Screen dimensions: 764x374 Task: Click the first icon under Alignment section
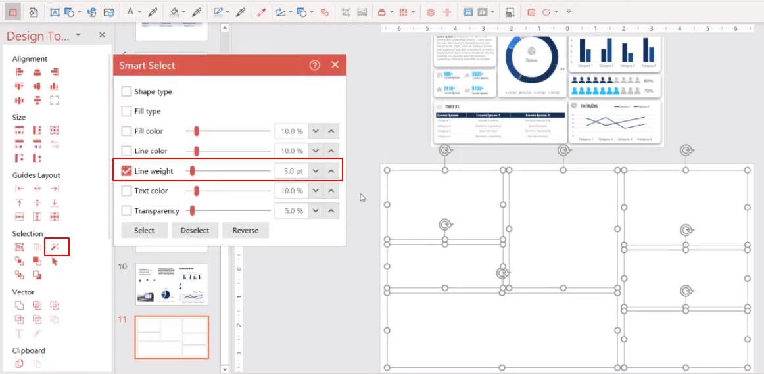[x=20, y=72]
